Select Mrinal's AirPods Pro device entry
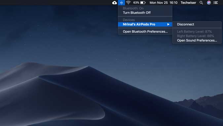 [x=145, y=25]
